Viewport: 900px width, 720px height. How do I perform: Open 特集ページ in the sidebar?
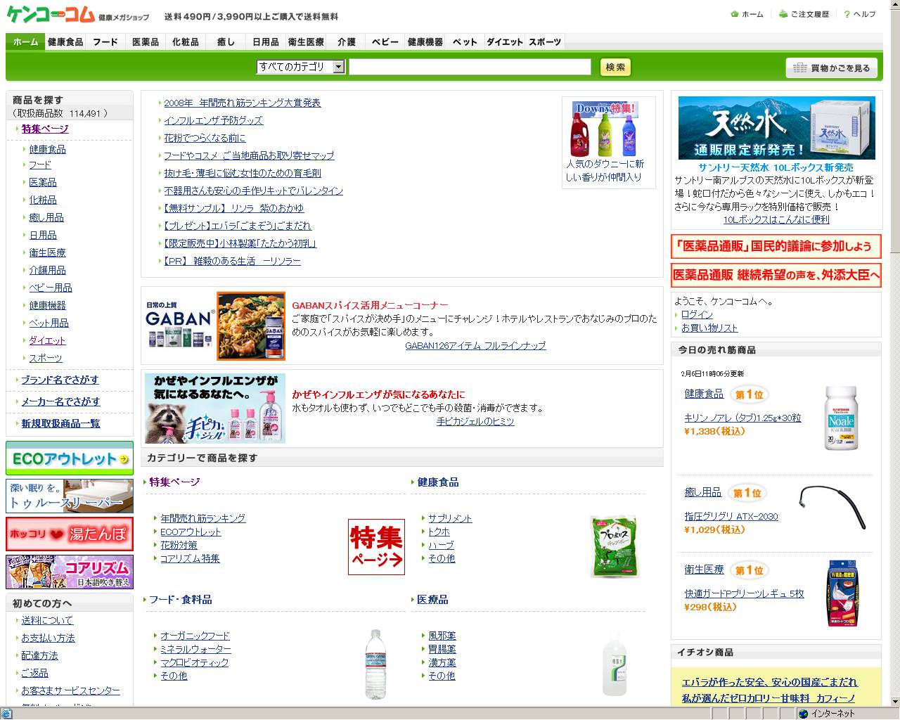click(x=45, y=129)
